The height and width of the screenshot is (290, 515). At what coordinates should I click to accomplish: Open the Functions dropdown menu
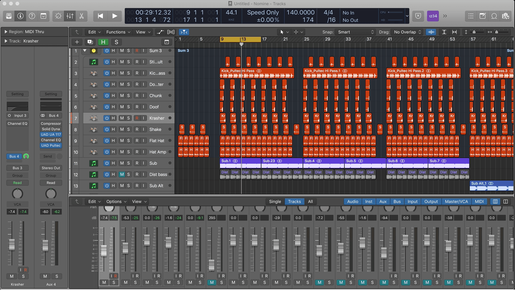point(117,32)
